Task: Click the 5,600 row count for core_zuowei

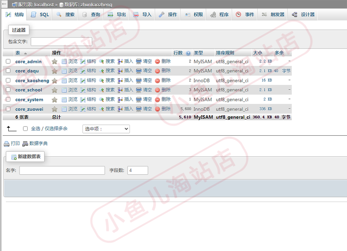Action: click(x=186, y=109)
